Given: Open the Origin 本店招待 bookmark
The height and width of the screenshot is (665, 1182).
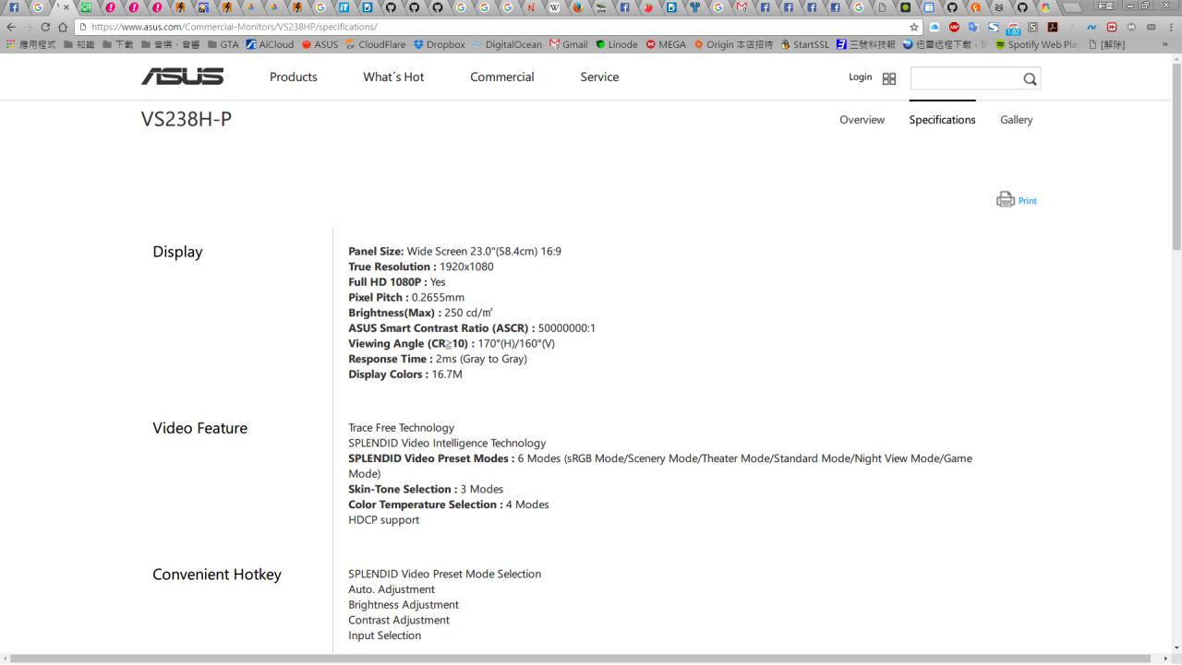Looking at the screenshot, I should (733, 44).
